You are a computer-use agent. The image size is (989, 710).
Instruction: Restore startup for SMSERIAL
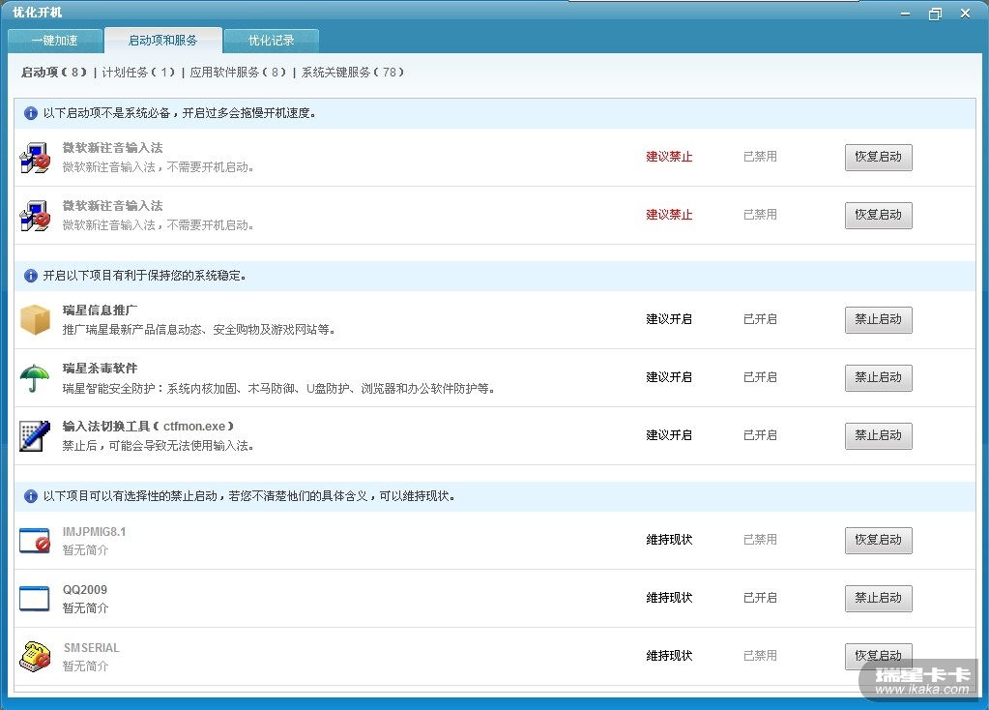[x=878, y=657]
